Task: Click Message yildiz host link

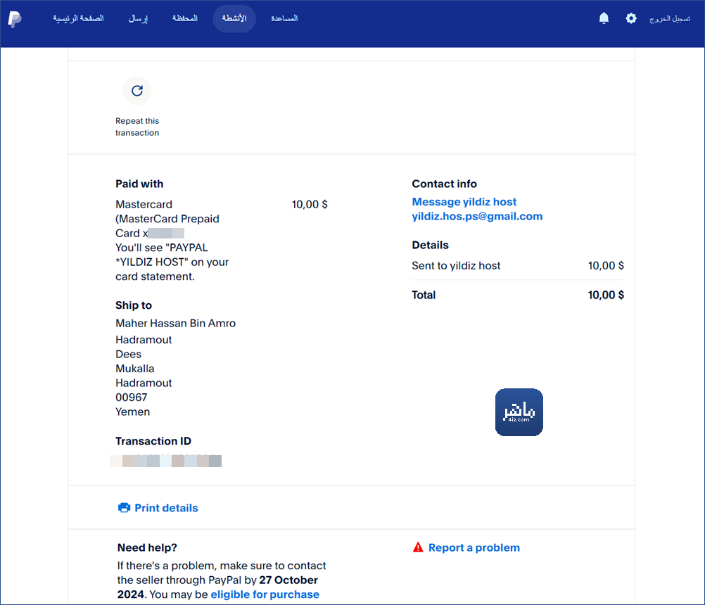Action: (464, 202)
